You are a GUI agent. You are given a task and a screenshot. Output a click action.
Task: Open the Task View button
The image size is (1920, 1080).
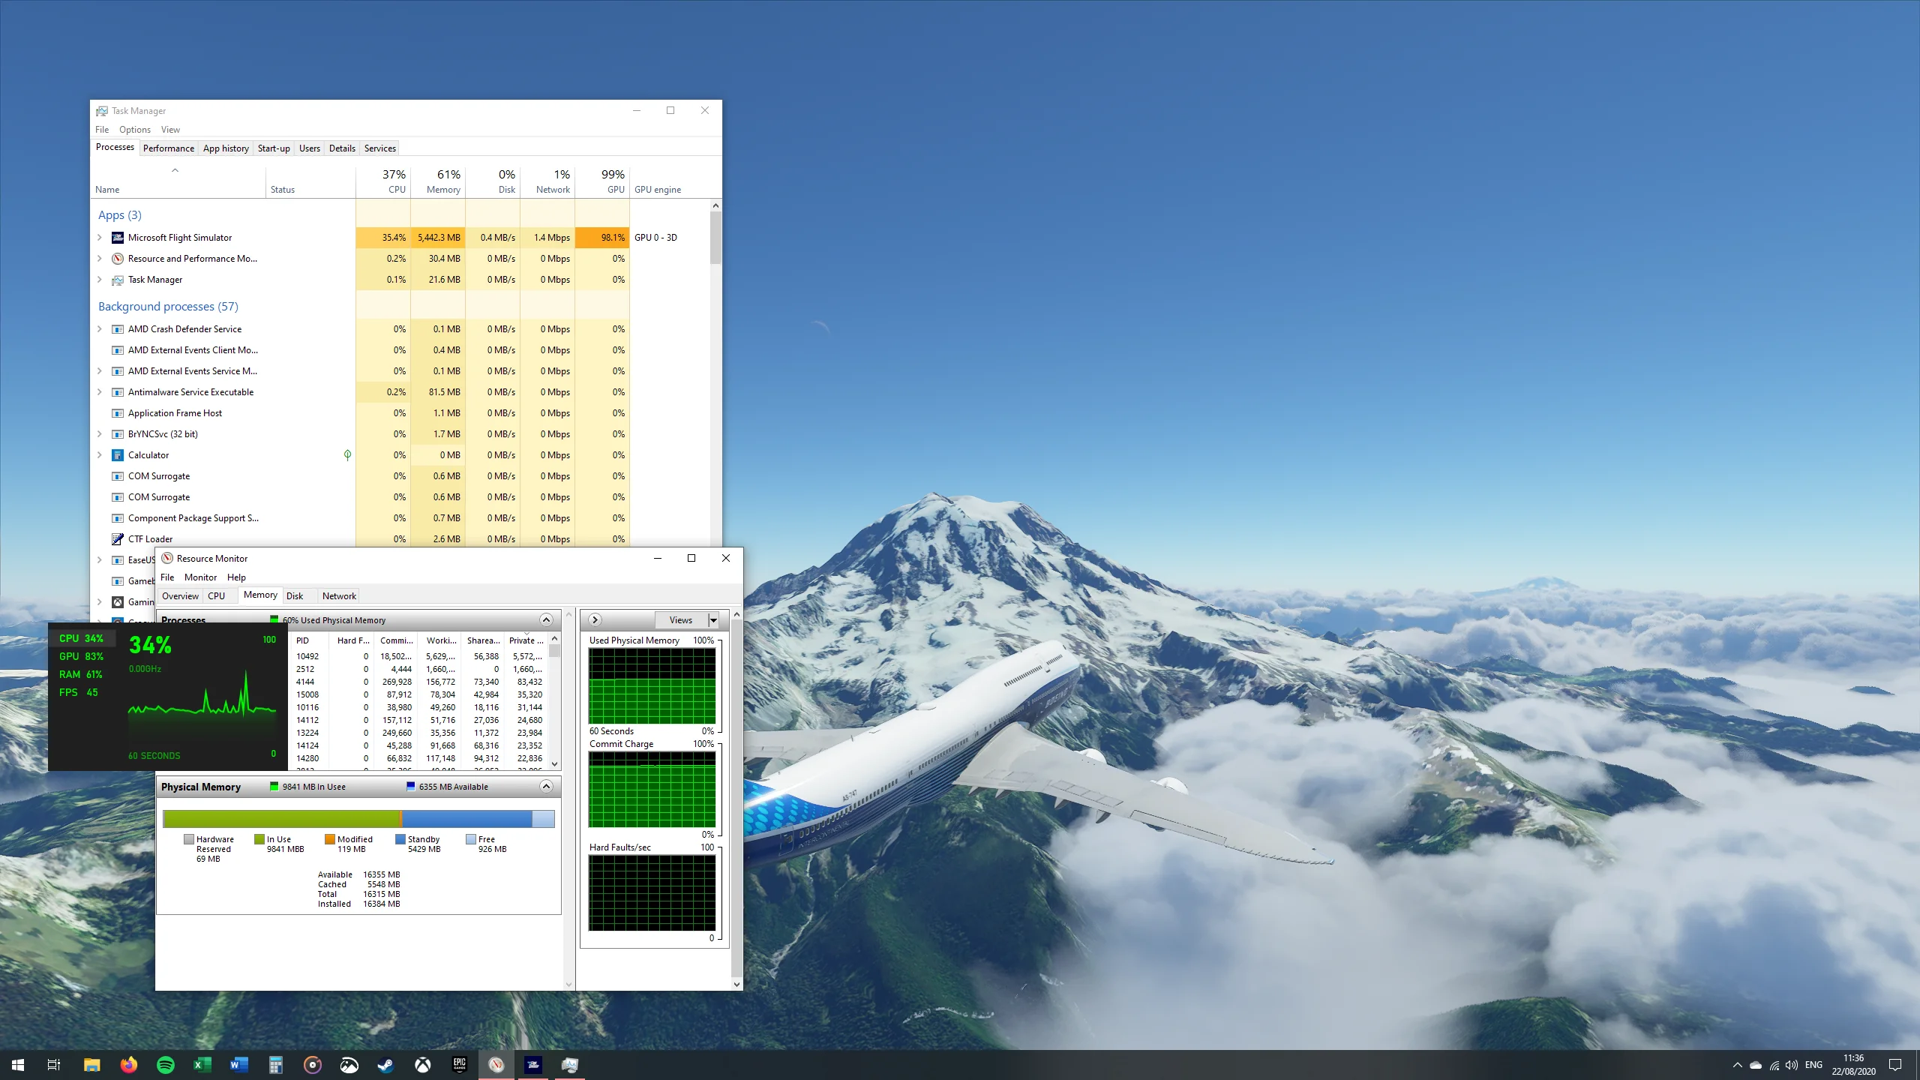click(54, 1064)
